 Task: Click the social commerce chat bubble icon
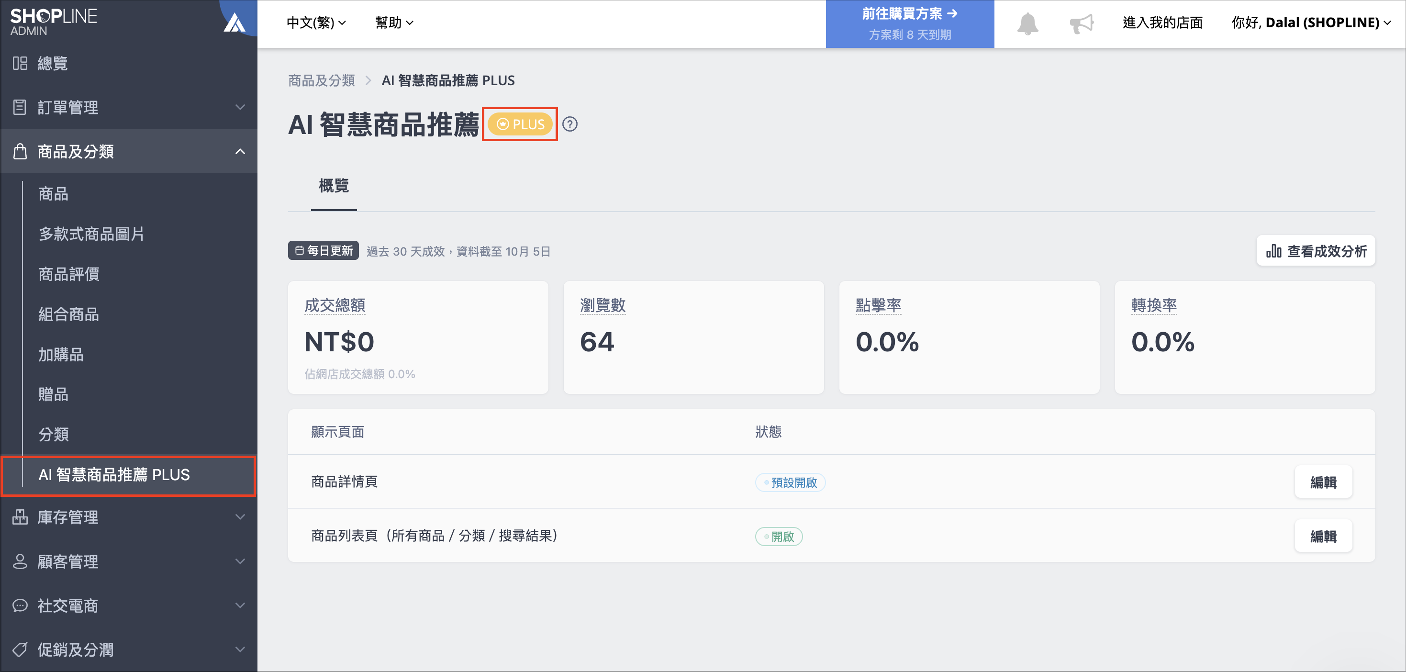20,605
